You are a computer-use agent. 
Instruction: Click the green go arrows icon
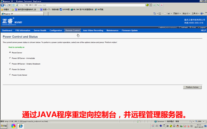tap(158, 5)
